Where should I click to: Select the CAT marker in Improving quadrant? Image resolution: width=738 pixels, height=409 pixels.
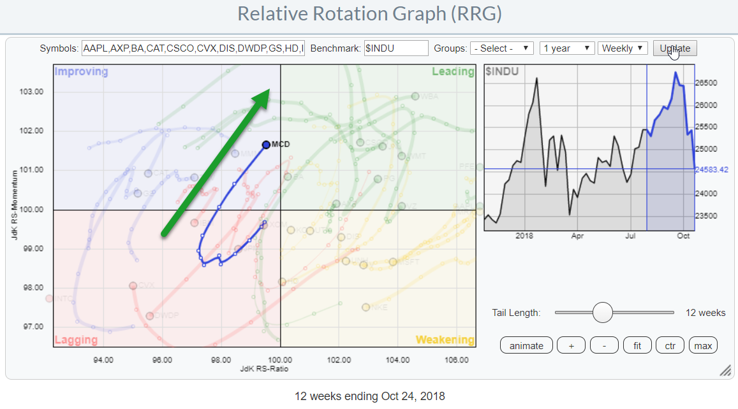(x=148, y=173)
